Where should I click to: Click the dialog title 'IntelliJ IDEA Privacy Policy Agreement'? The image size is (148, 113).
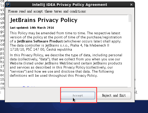70,5
